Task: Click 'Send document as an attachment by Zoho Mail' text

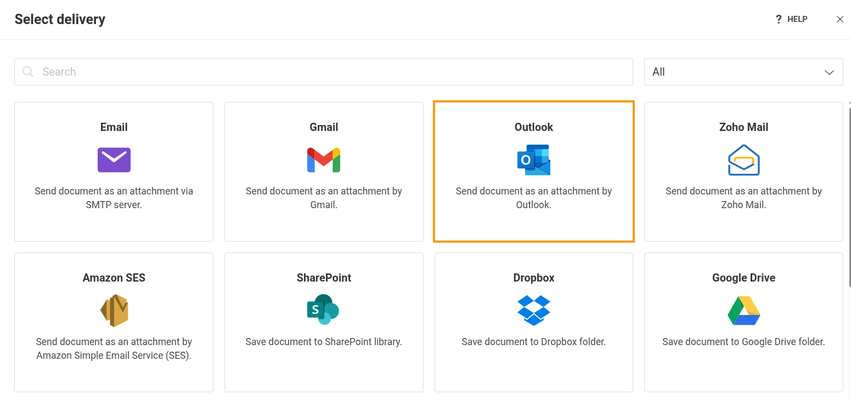Action: coord(743,198)
